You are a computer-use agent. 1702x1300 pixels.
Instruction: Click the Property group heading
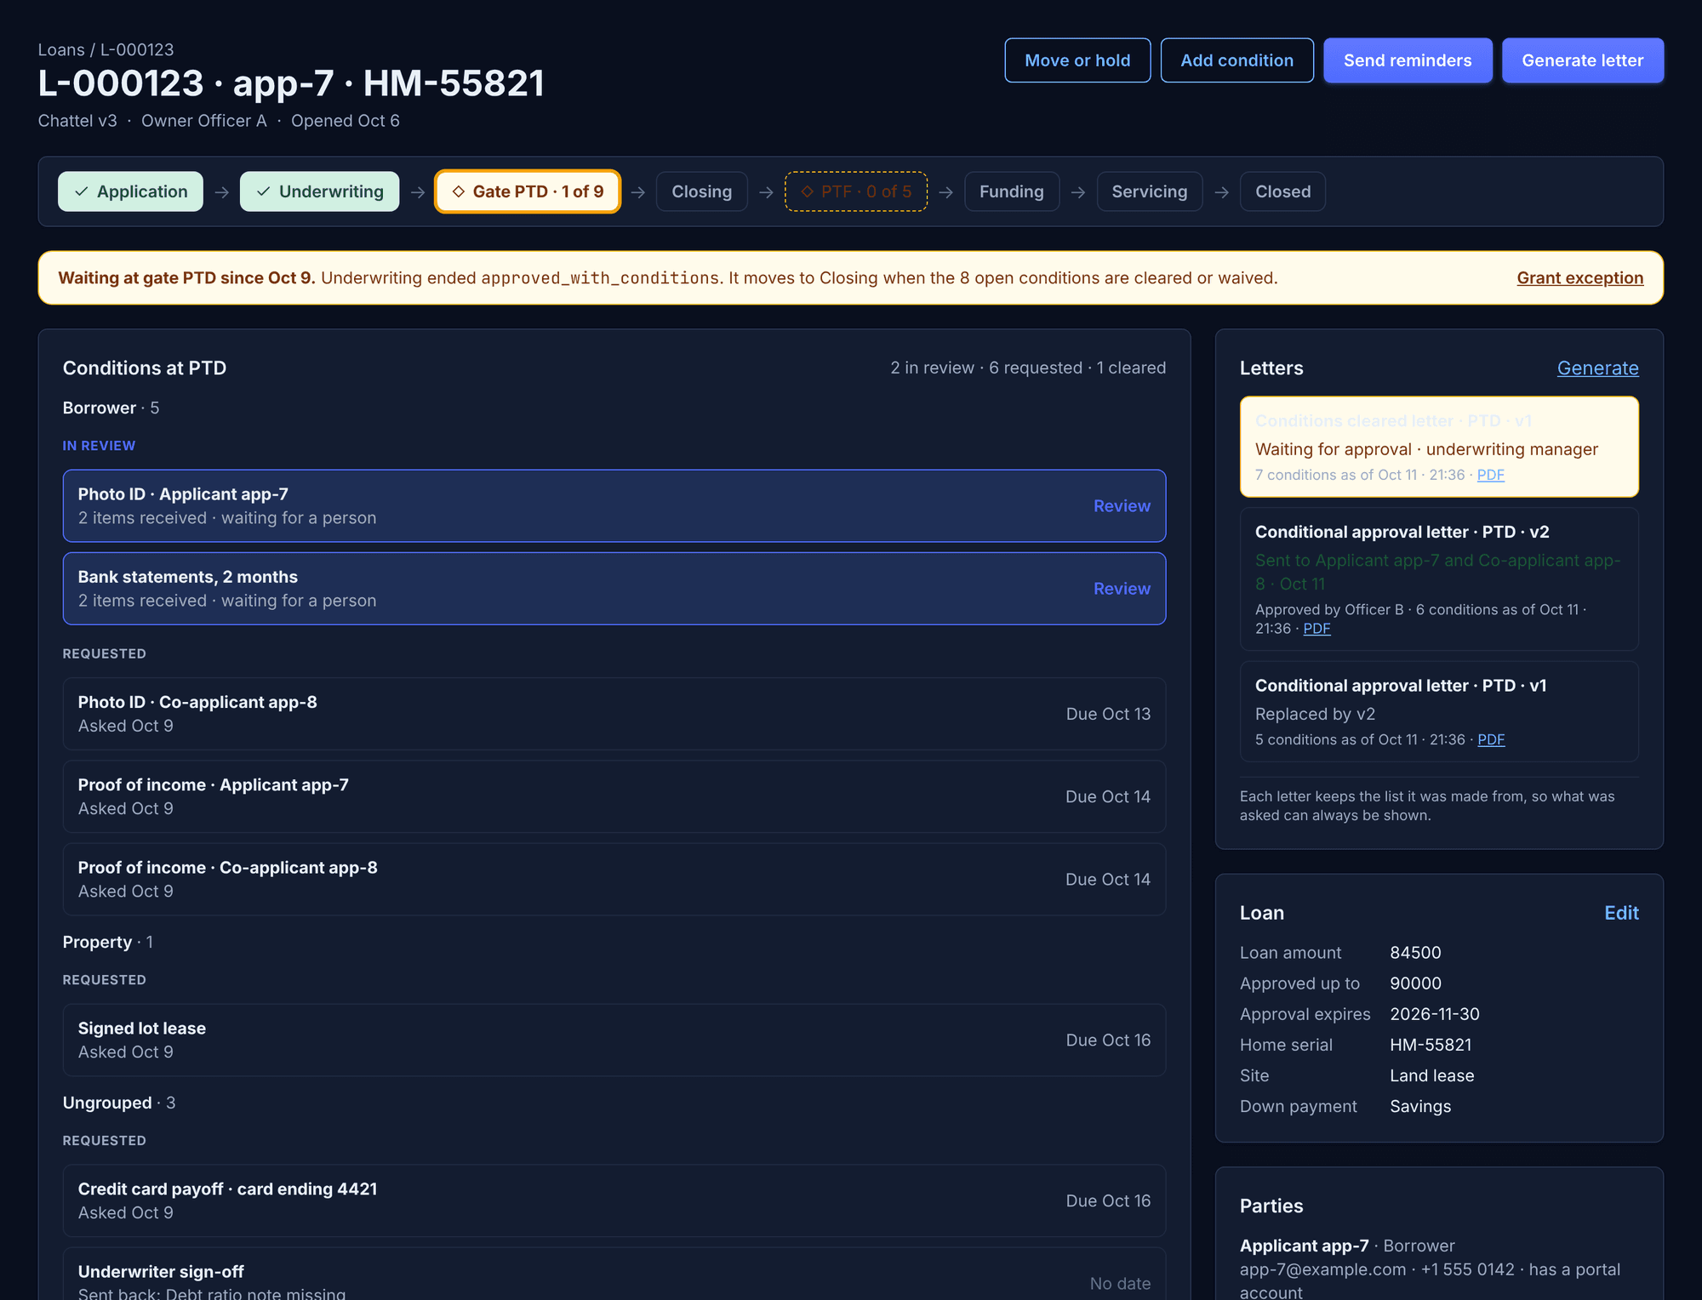108,943
